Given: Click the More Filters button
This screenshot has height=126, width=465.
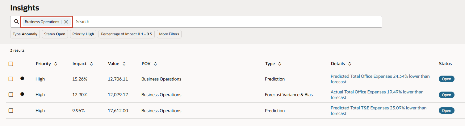Looking at the screenshot, I should click(x=169, y=34).
